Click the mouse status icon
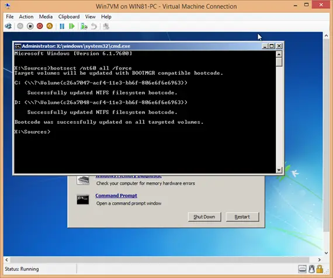 311,269
